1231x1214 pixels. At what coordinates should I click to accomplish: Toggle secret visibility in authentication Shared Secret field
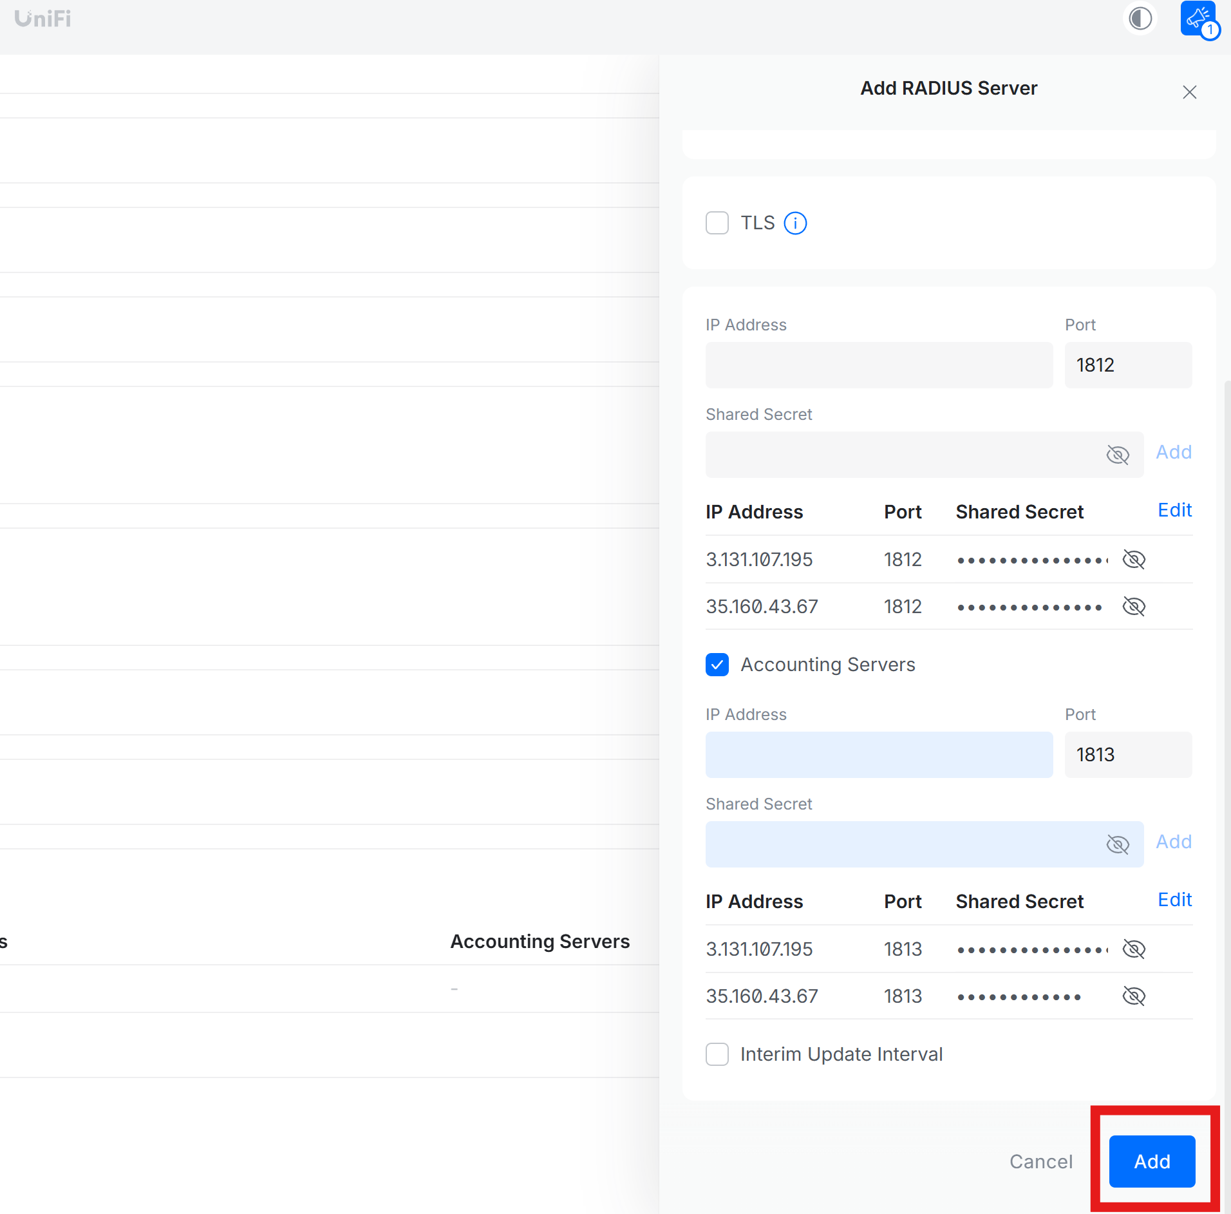[1119, 455]
